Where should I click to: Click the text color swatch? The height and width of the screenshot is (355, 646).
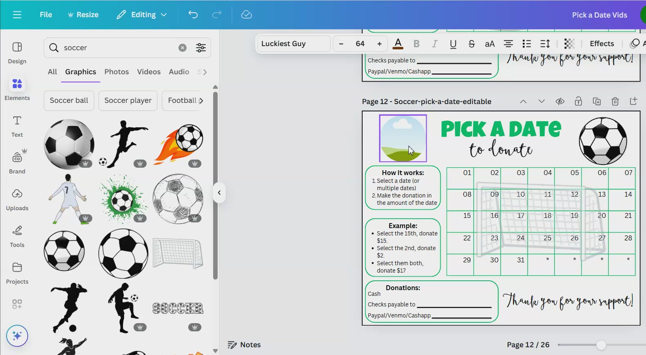pos(398,44)
